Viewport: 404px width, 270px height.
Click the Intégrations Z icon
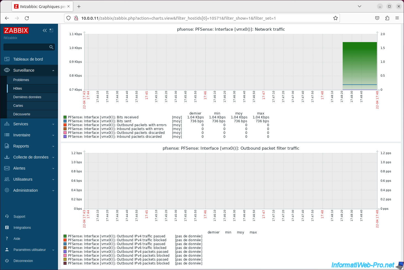(x=7, y=228)
